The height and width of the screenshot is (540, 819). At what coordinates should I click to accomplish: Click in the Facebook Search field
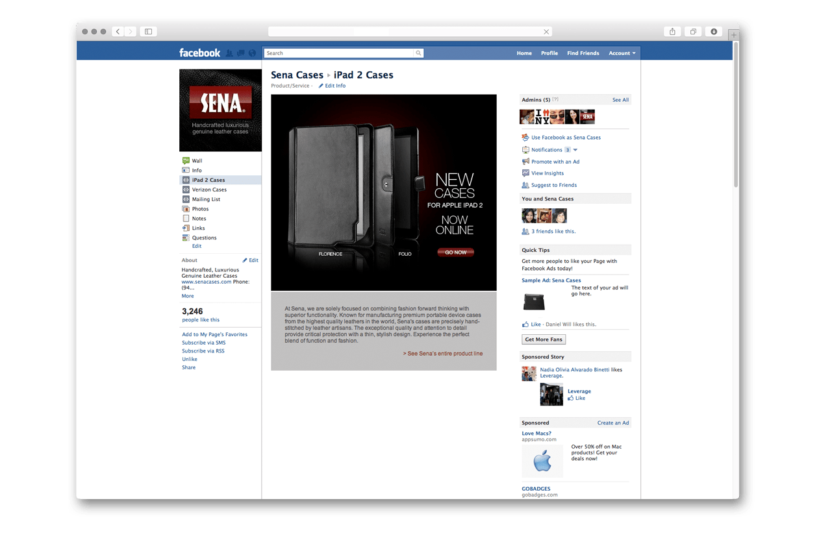(x=338, y=53)
